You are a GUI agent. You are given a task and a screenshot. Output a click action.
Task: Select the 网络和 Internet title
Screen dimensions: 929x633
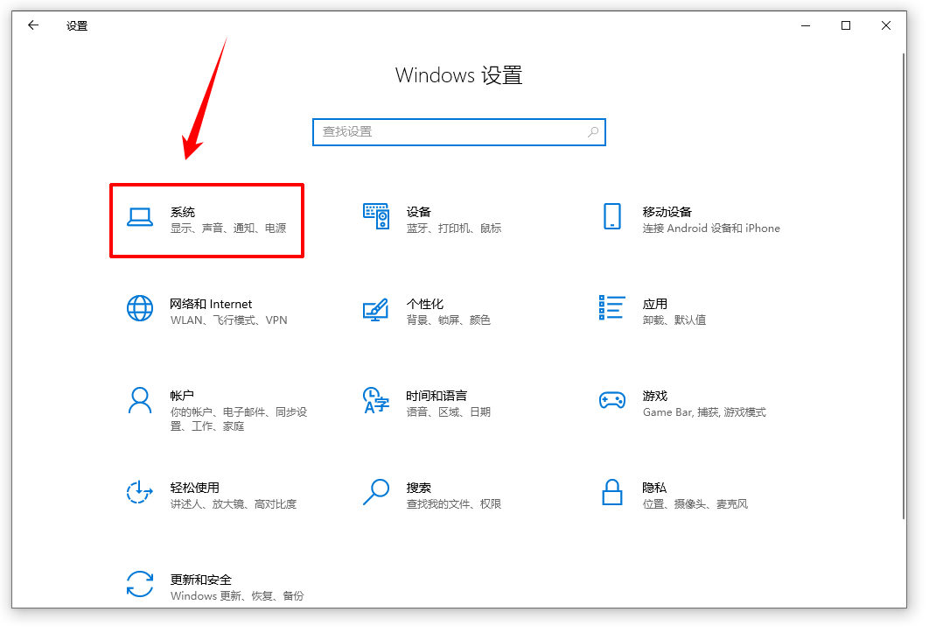211,304
